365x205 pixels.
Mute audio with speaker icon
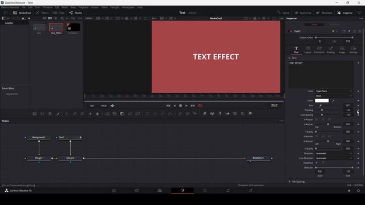tap(112, 105)
